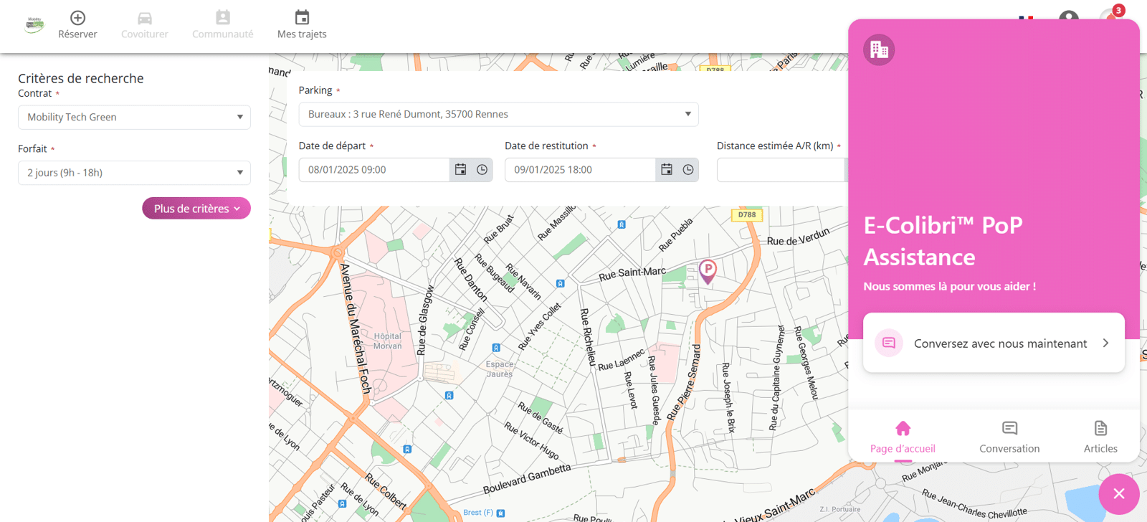1147x522 pixels.
Task: Open the Réserver section
Action: point(77,25)
